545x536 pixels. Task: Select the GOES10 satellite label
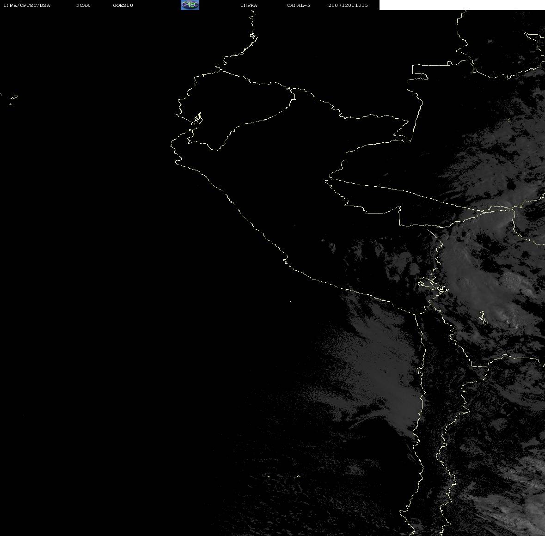(123, 6)
